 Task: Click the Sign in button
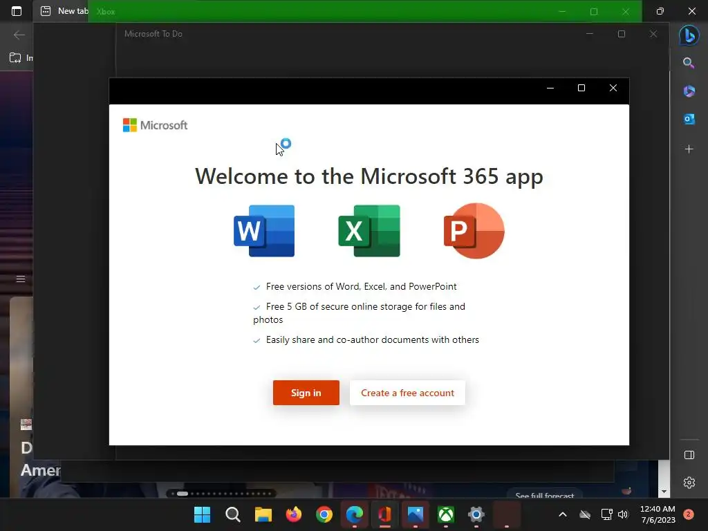(306, 393)
